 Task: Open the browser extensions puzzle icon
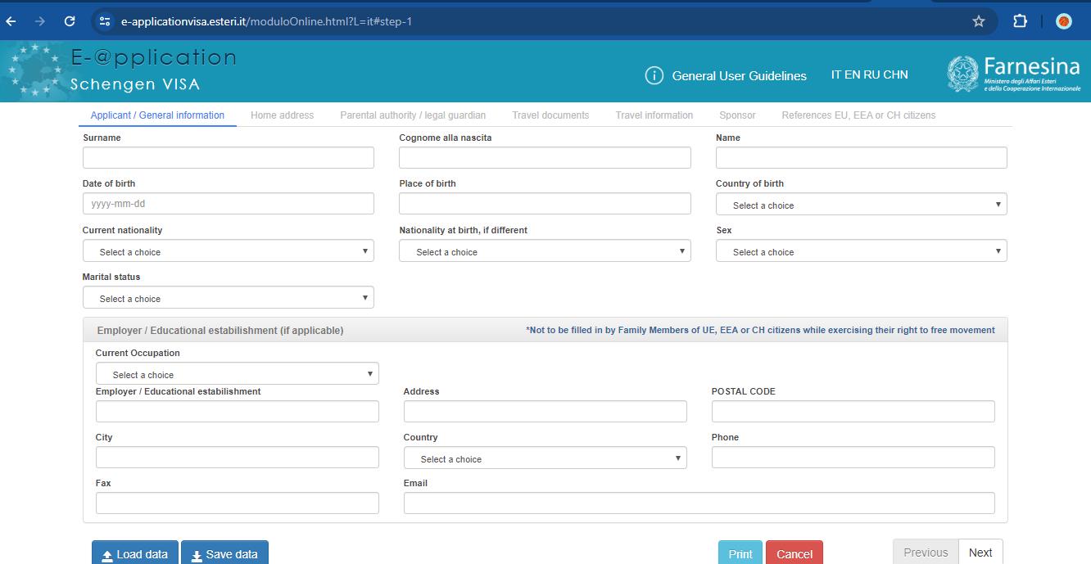pyautogui.click(x=1020, y=21)
